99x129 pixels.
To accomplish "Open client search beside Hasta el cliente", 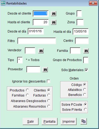I will 54,22.
